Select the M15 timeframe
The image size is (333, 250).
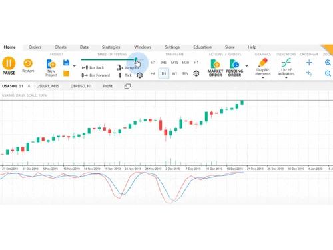[x=174, y=63]
